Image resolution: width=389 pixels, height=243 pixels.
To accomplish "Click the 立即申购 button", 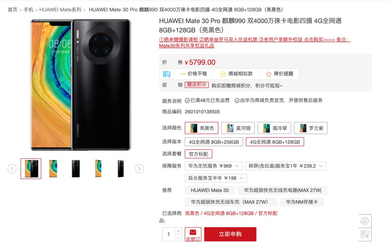I will (x=230, y=234).
